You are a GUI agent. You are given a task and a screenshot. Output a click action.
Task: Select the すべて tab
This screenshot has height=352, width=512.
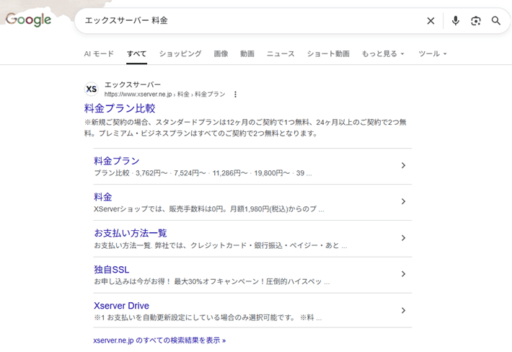click(136, 53)
